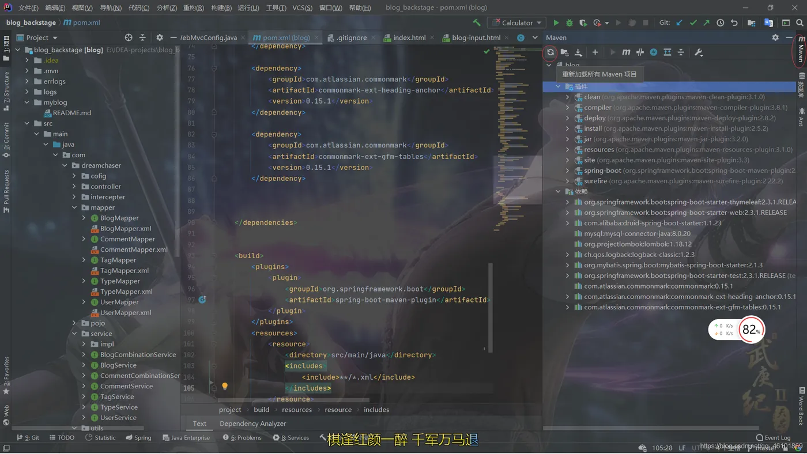Screen dimensions: 807x454
Task: Collapse the 插件 node in Maven
Action: pos(558,86)
